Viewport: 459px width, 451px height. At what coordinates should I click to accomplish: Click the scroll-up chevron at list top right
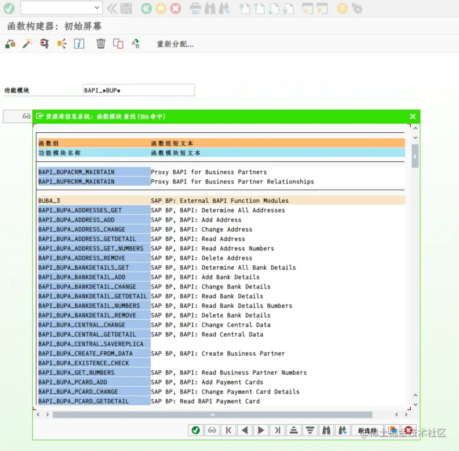(415, 128)
